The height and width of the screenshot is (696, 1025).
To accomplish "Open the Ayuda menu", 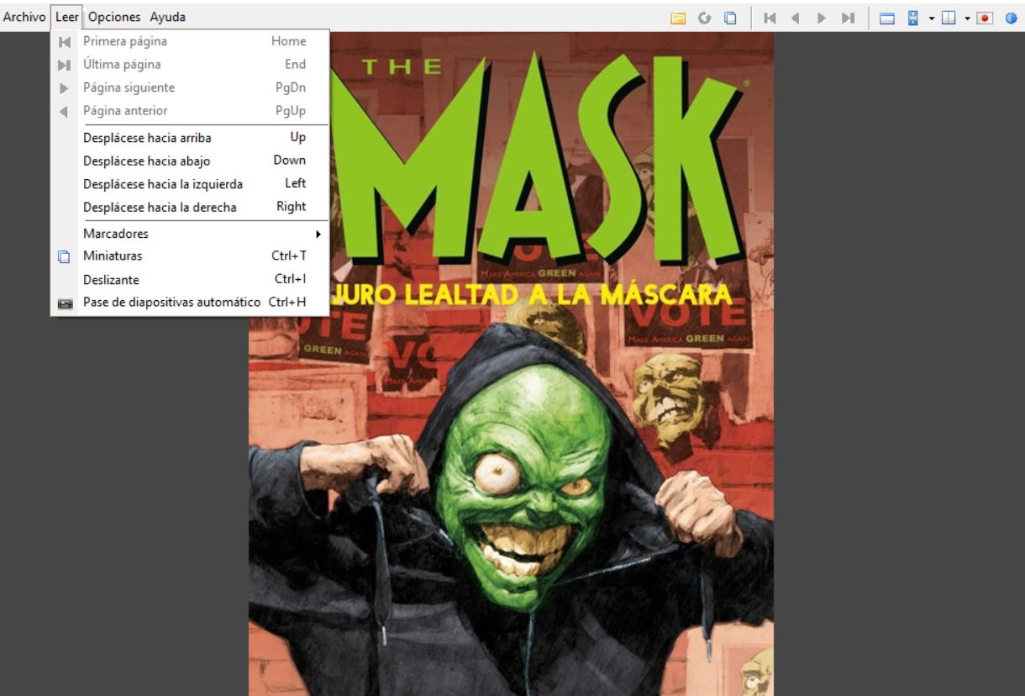I will 168,17.
